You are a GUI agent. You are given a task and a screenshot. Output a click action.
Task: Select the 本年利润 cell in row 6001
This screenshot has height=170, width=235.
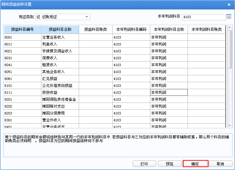169,37
